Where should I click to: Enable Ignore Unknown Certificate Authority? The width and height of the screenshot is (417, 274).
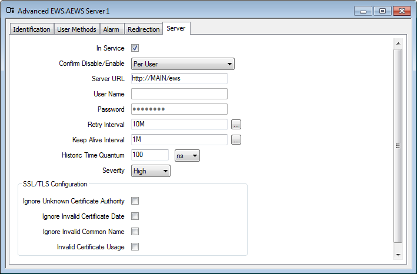pyautogui.click(x=135, y=201)
